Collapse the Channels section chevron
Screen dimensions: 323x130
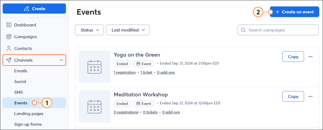pyautogui.click(x=61, y=60)
